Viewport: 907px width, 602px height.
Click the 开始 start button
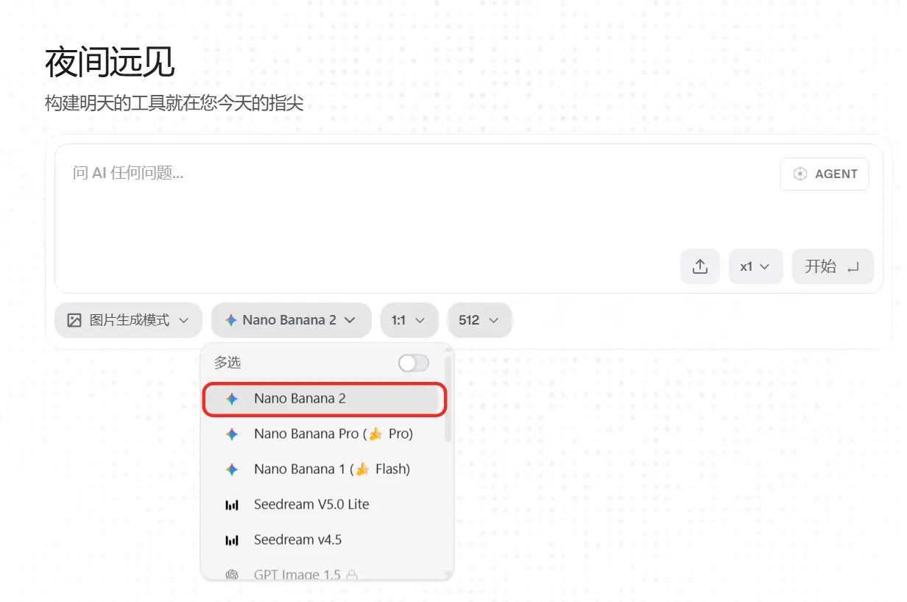pos(833,266)
